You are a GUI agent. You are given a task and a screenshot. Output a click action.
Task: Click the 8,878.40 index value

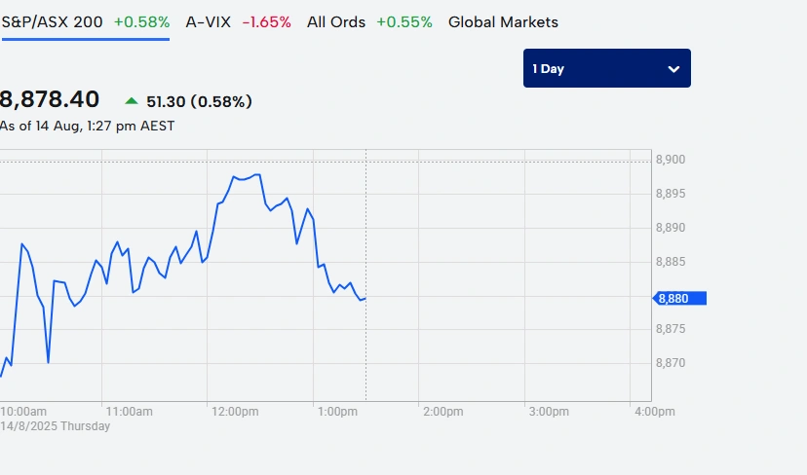(x=49, y=99)
